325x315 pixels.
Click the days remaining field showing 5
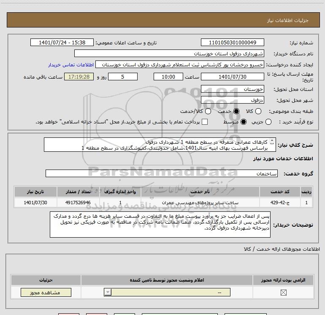pos(123,77)
